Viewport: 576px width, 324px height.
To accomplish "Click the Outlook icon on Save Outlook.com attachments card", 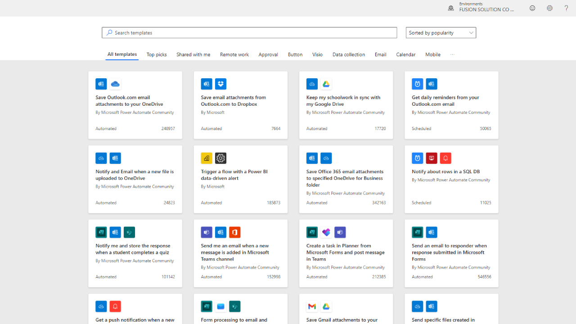I will 101,84.
